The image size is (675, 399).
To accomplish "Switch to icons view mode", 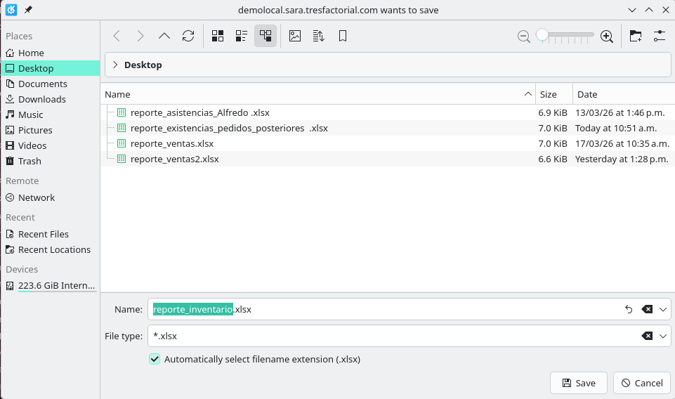I will click(x=218, y=36).
